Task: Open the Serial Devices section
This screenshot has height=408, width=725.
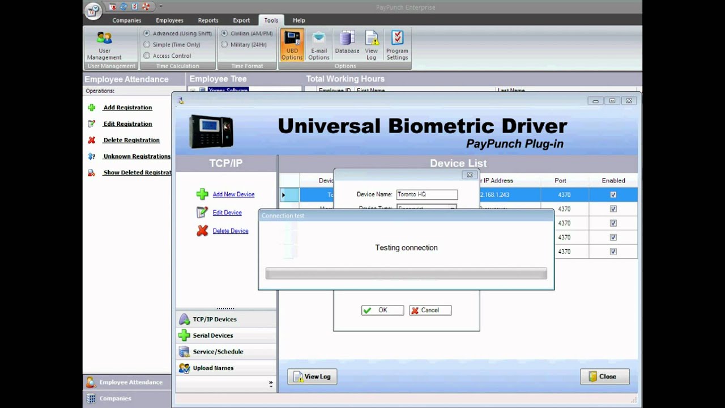Action: click(x=226, y=335)
